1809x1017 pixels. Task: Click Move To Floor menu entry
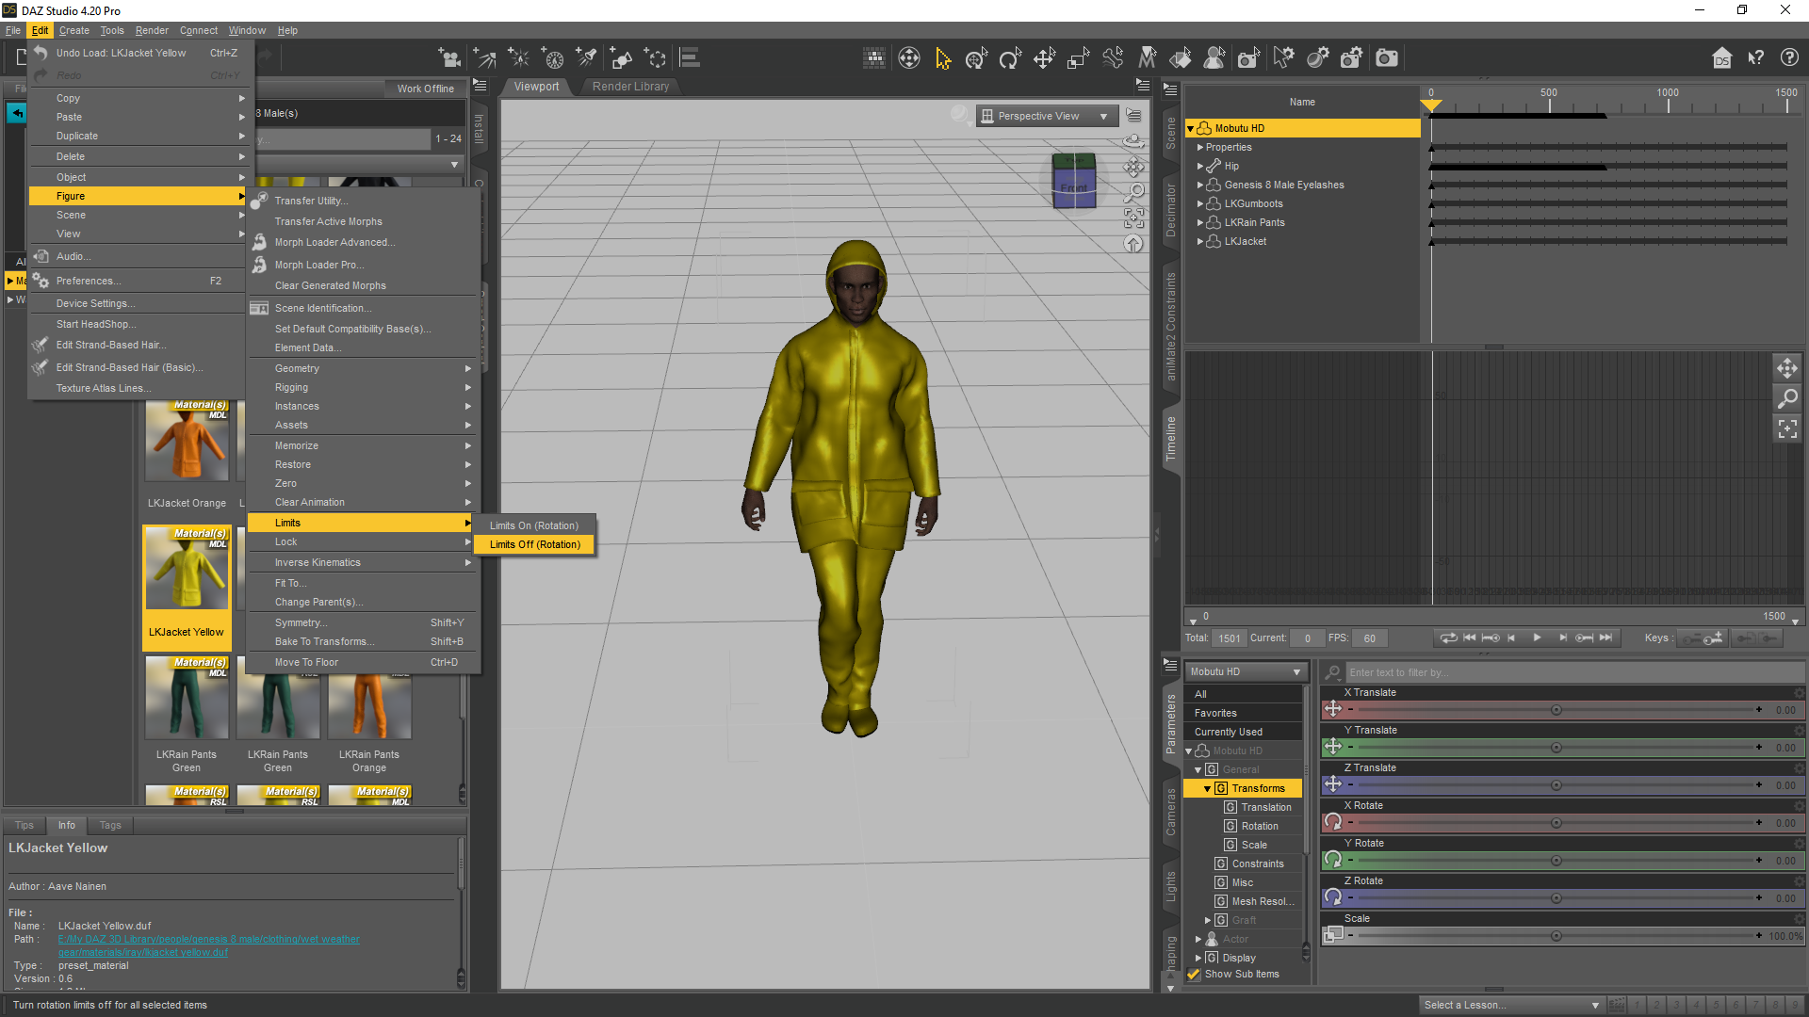[361, 663]
